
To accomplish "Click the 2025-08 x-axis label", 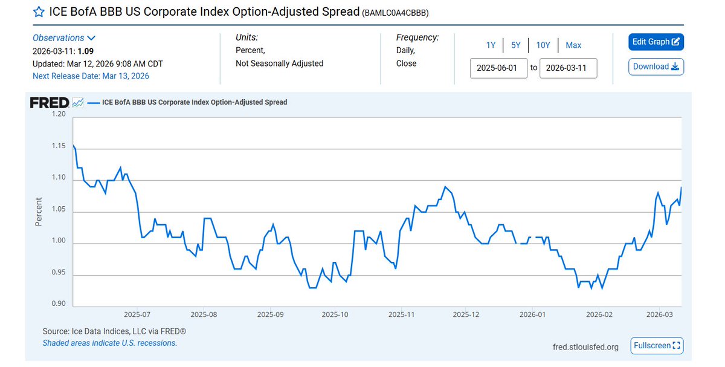I will pyautogui.click(x=204, y=314).
